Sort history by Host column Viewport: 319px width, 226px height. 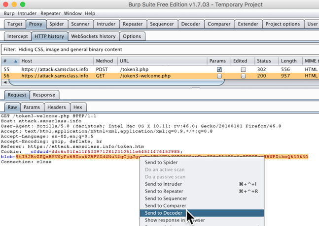(56, 61)
